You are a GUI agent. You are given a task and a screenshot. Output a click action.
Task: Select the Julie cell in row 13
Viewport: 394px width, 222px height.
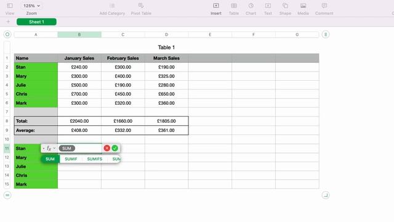point(36,166)
